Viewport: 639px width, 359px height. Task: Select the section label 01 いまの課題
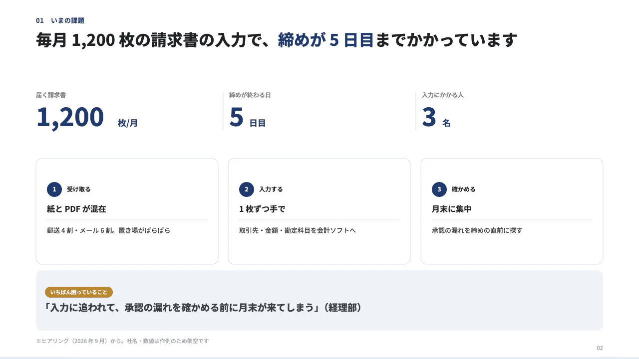pos(60,20)
